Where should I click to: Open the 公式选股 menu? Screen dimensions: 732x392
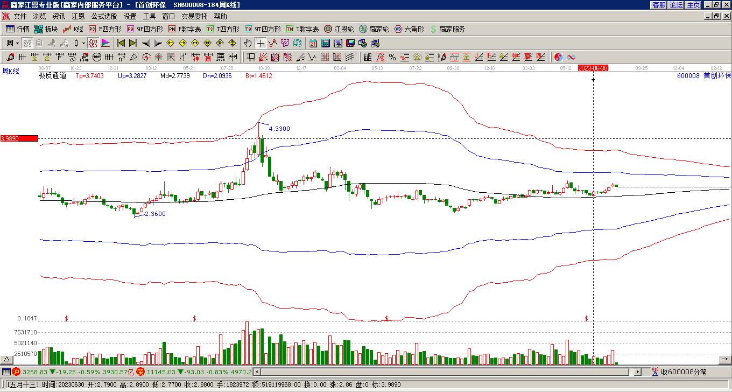pos(104,17)
